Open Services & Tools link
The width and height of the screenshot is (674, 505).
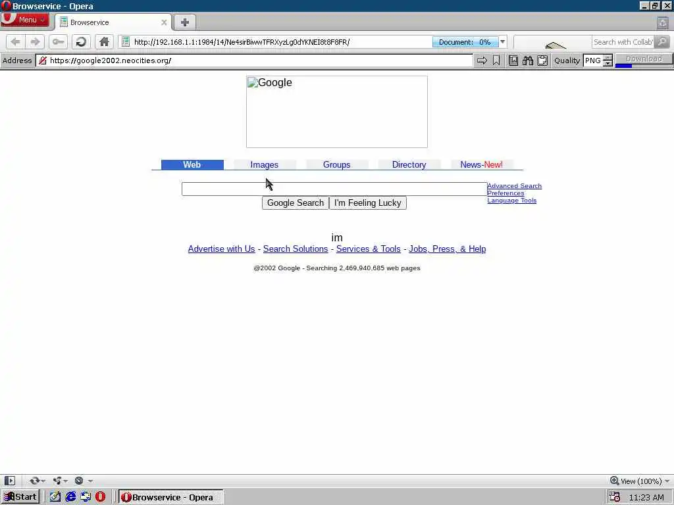click(x=369, y=249)
